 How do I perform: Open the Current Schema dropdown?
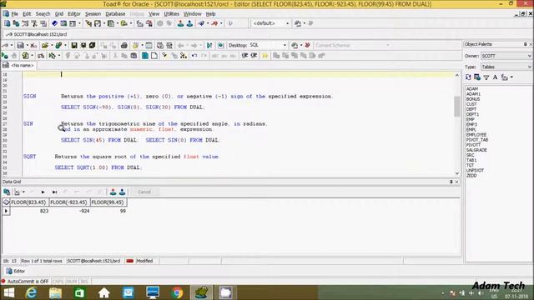tap(387, 45)
